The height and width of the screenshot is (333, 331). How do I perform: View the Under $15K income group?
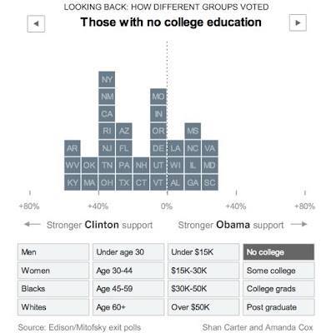coord(203,252)
